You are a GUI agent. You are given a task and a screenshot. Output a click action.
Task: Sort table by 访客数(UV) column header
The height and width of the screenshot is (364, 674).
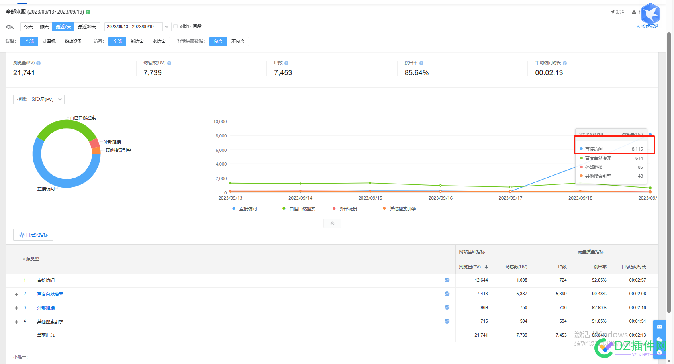(516, 267)
